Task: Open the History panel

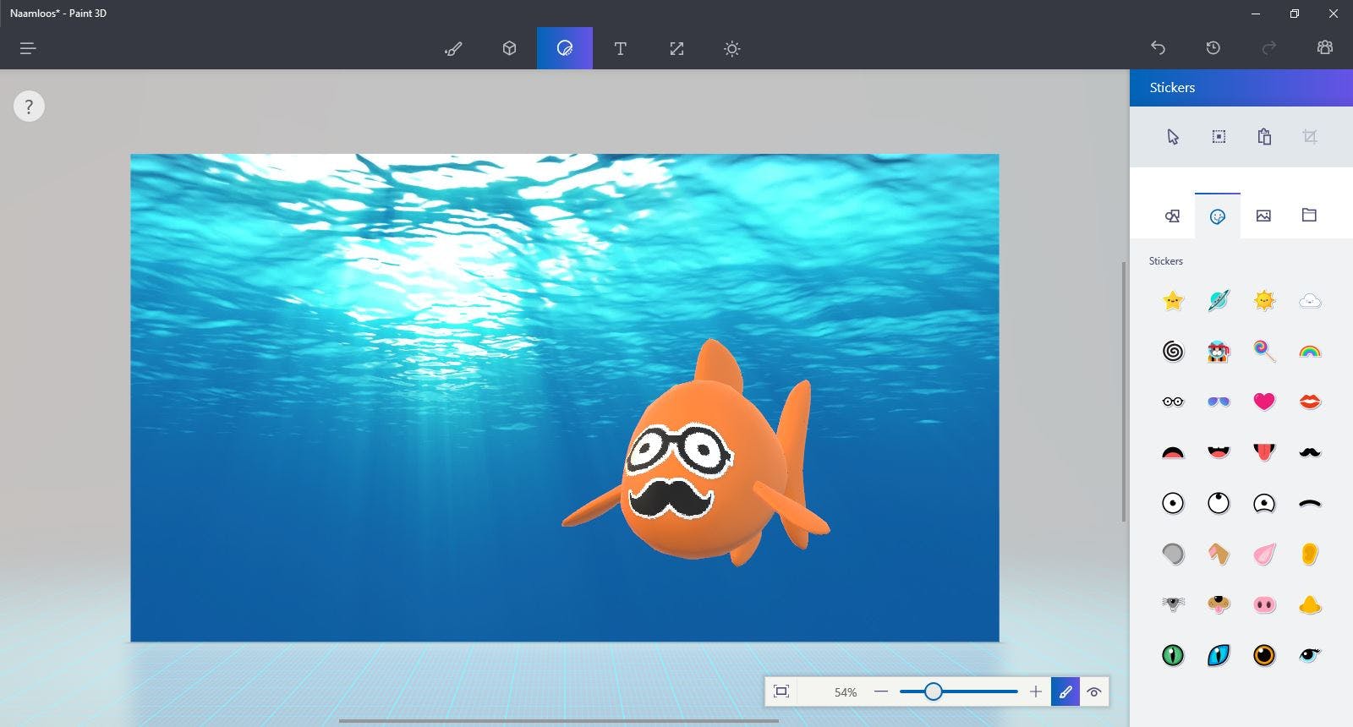Action: (1213, 48)
